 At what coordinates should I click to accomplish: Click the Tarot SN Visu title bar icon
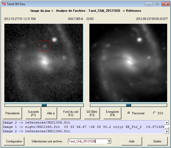(x=4, y=4)
